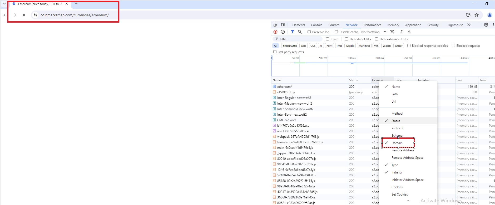Image resolution: width=495 pixels, height=205 pixels.
Task: Bookmark this page with star
Action: click(477, 15)
